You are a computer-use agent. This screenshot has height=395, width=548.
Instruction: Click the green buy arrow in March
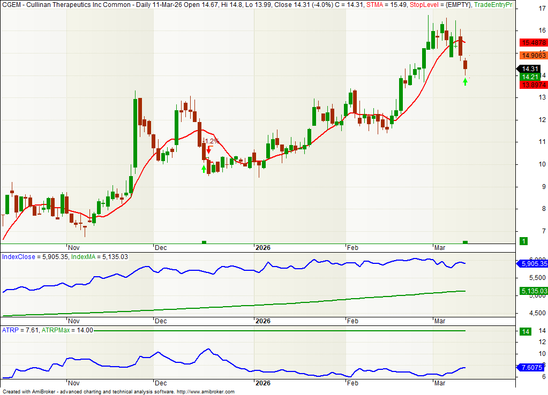(x=465, y=81)
